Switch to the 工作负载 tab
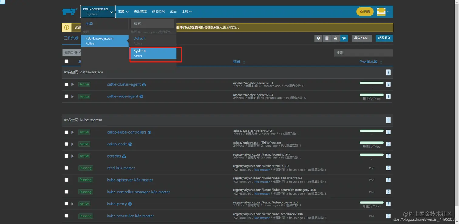Image resolution: width=459 pixels, height=224 pixels. click(71, 38)
